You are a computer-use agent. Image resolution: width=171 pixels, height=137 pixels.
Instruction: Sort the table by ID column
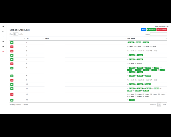pos(35,39)
